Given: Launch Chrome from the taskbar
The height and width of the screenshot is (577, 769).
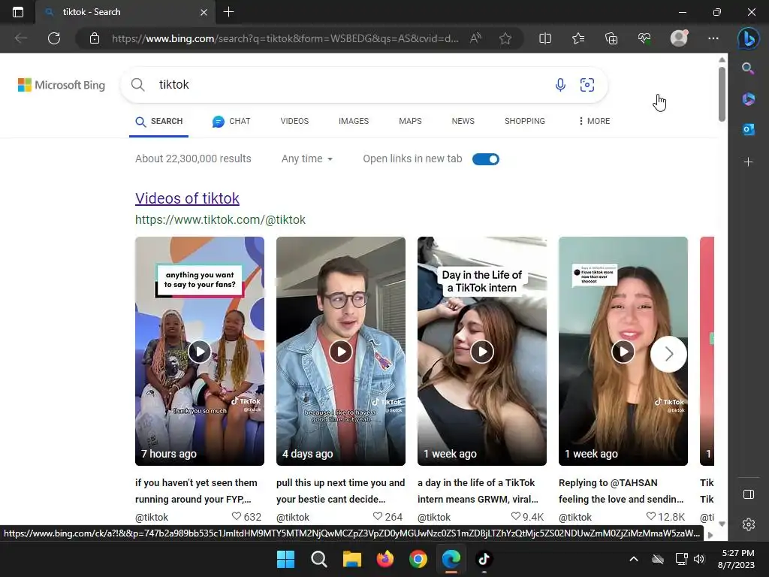Looking at the screenshot, I should 418,559.
